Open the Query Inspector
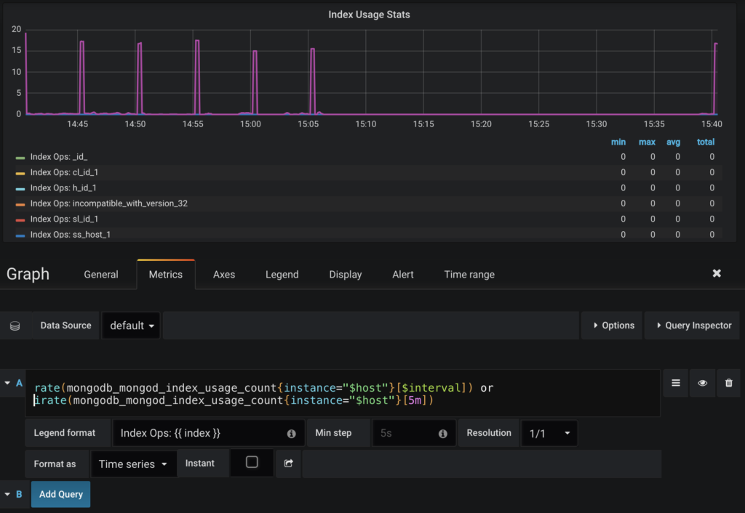The image size is (745, 513). (x=692, y=325)
